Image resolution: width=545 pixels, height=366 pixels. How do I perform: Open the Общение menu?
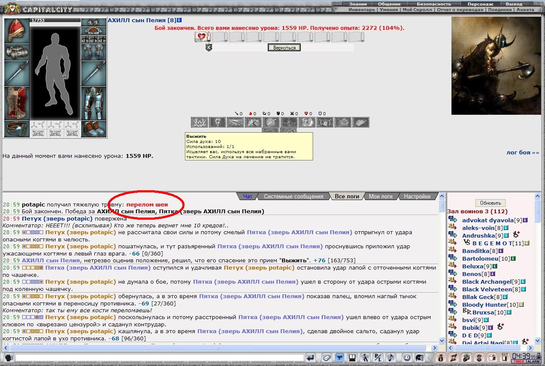389,4
